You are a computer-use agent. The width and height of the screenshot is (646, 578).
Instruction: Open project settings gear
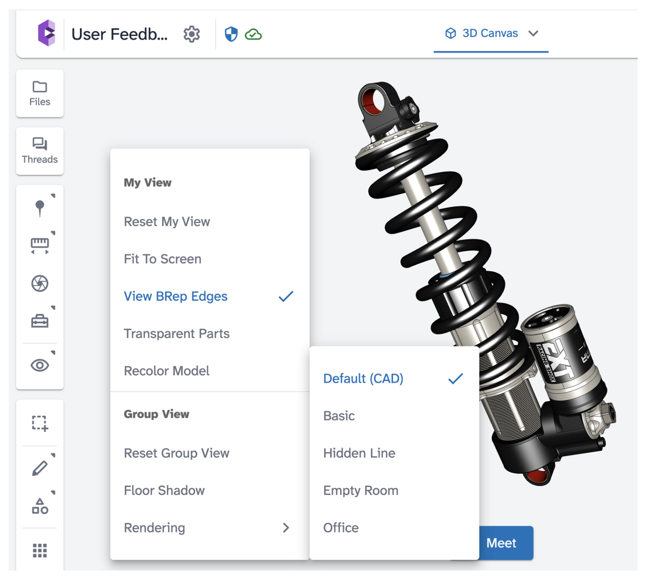pyautogui.click(x=192, y=34)
